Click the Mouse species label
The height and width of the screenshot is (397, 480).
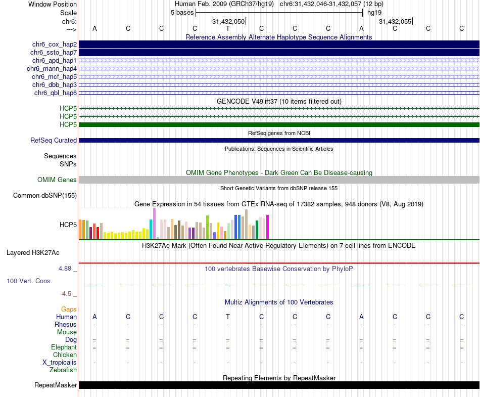(x=67, y=332)
